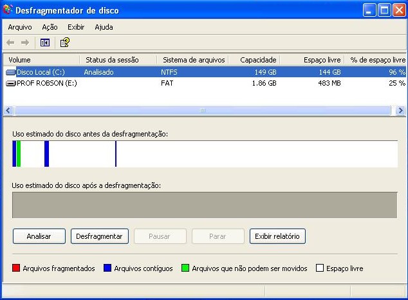408x300 pixels.
Task: Click the 144 GB free space value
Action: (x=329, y=72)
